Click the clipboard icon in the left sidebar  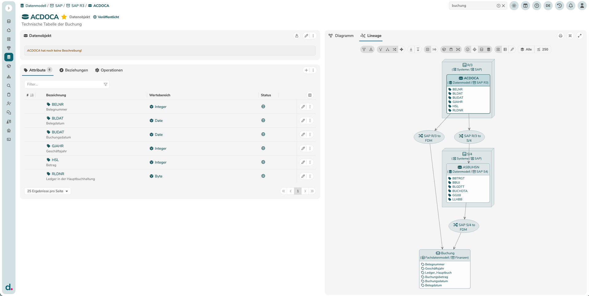pyautogui.click(x=9, y=94)
